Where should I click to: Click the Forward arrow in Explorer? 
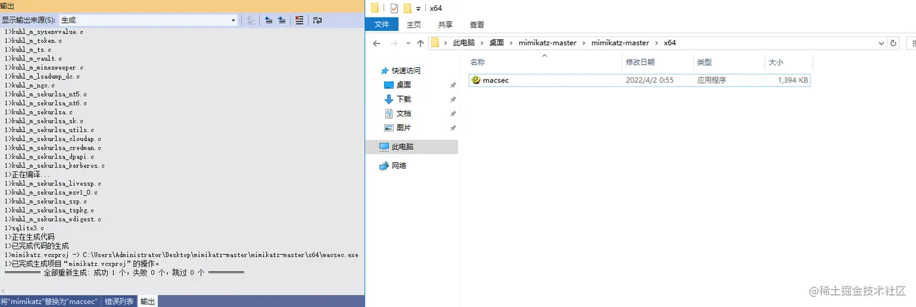coord(394,43)
